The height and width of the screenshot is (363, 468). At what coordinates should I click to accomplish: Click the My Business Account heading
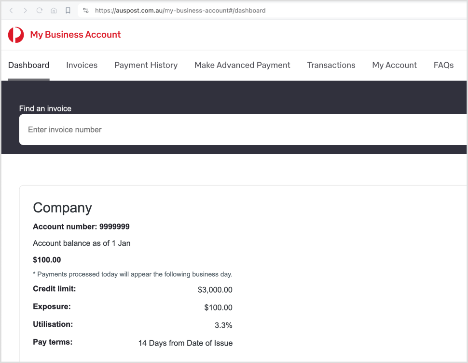tap(75, 35)
